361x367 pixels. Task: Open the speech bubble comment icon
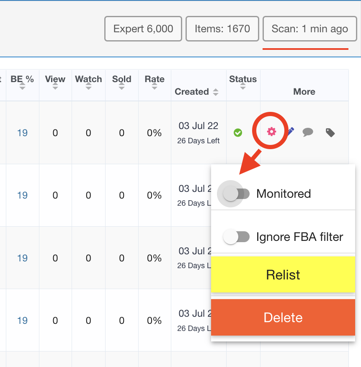pos(308,132)
